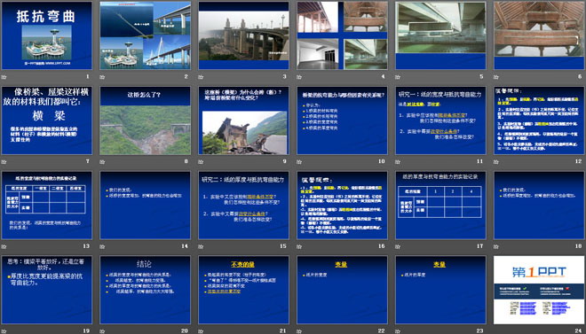Click the transition star under slide 14
The width and height of the screenshot is (586, 334).
tap(102, 246)
